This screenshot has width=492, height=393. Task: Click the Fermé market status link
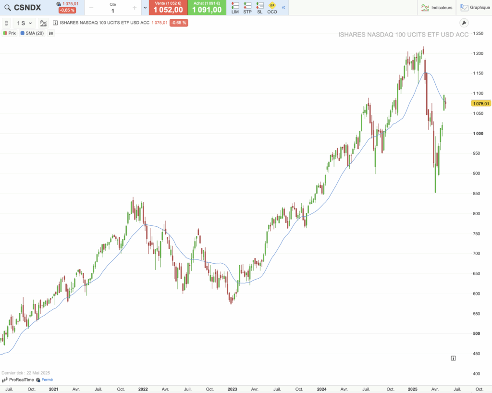(x=47, y=380)
